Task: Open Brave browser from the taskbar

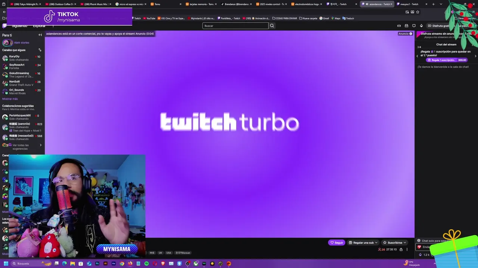Action: [x=163, y=264]
